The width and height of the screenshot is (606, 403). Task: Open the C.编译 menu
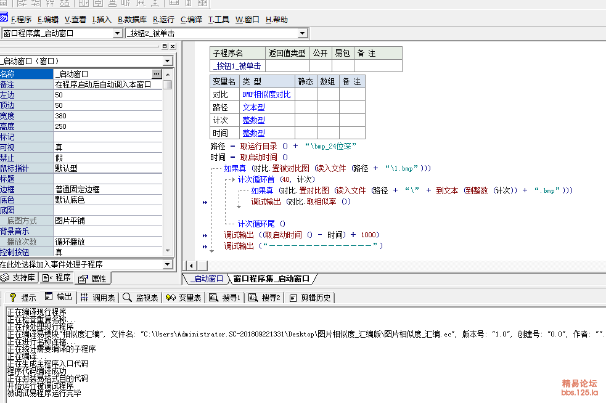pos(191,20)
